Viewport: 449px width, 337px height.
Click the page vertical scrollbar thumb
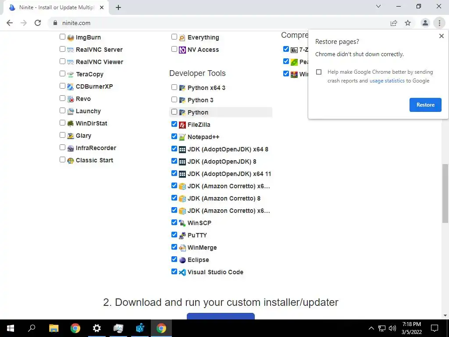coord(445,194)
